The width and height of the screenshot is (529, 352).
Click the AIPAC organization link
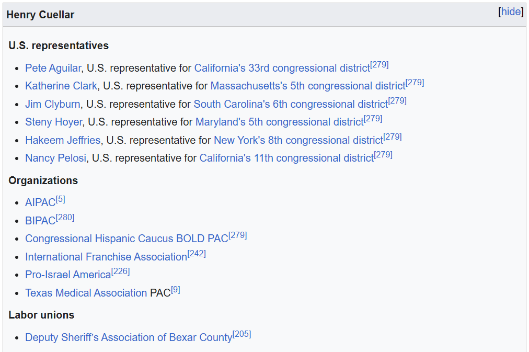[40, 202]
